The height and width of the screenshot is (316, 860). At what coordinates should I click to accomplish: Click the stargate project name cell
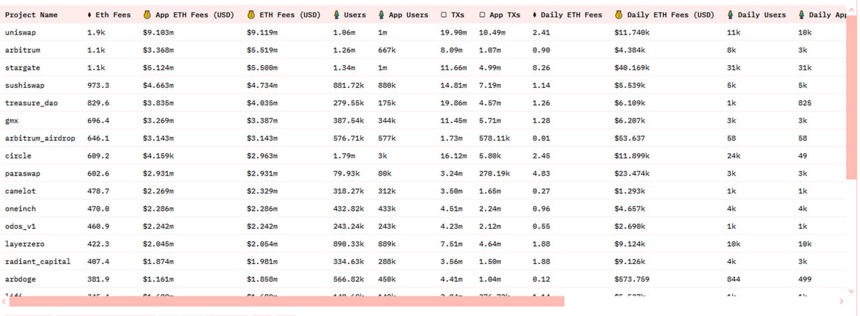[x=23, y=67]
